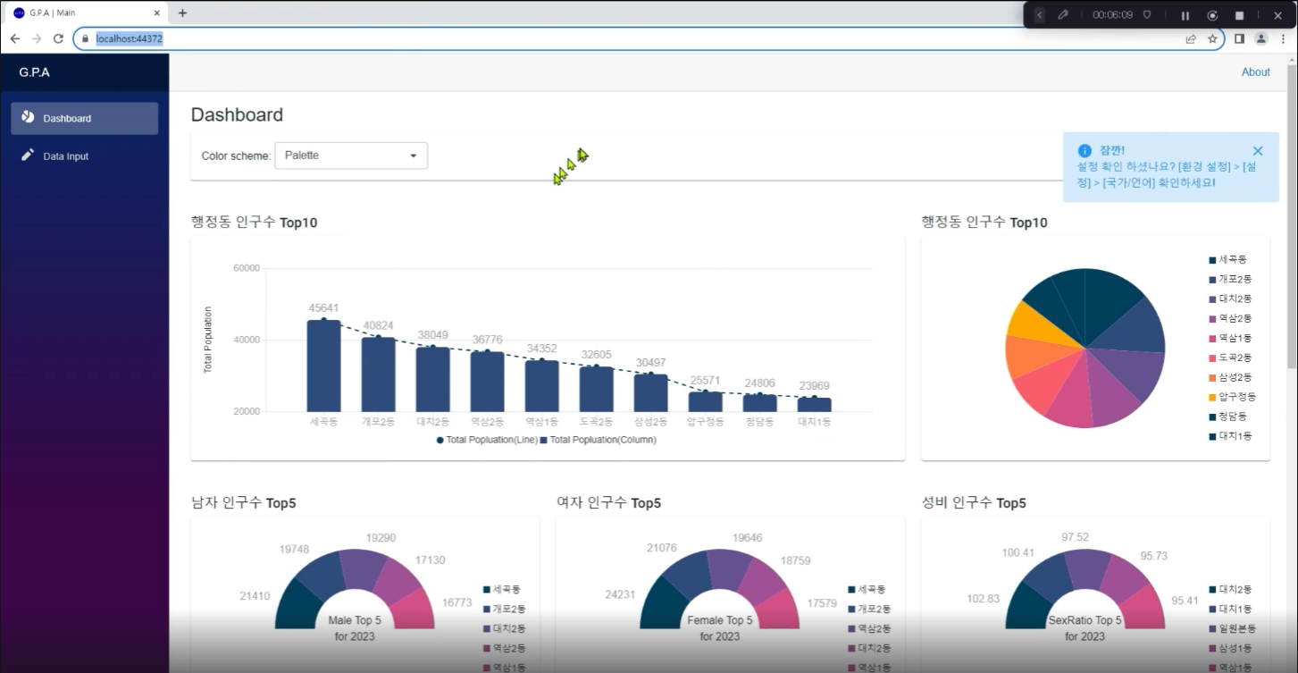Open the Dashboard pie chart icon in sidebar

pos(28,118)
